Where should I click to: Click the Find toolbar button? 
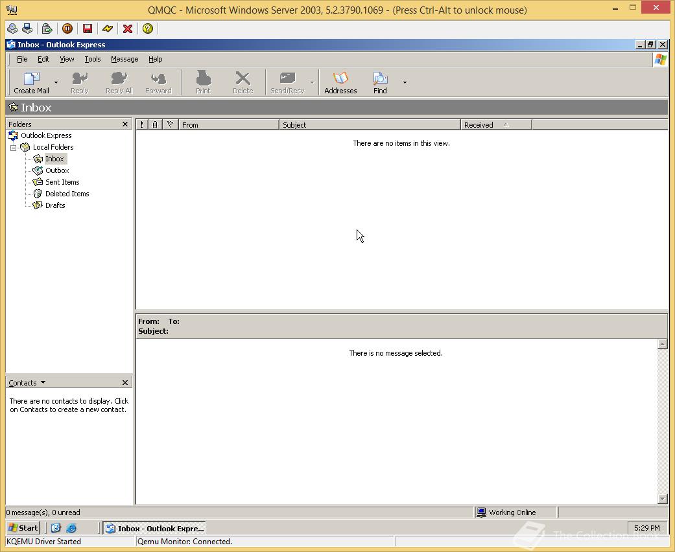(x=380, y=83)
